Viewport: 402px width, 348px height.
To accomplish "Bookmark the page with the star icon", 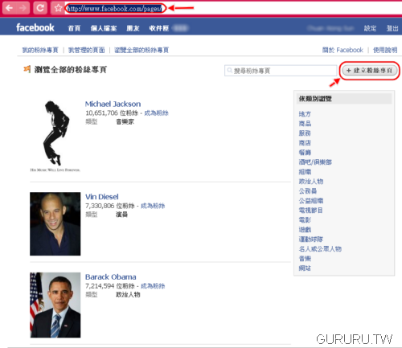I will [58, 8].
